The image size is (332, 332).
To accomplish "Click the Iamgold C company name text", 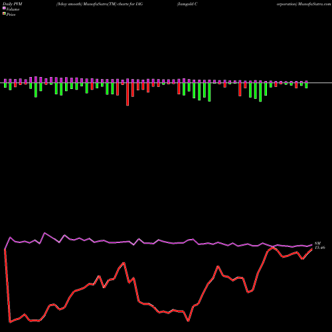I will pos(187,4).
